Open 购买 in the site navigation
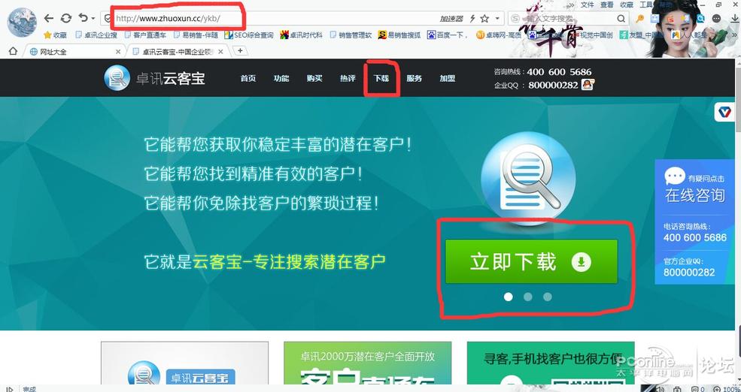This screenshot has width=741, height=392. point(314,78)
